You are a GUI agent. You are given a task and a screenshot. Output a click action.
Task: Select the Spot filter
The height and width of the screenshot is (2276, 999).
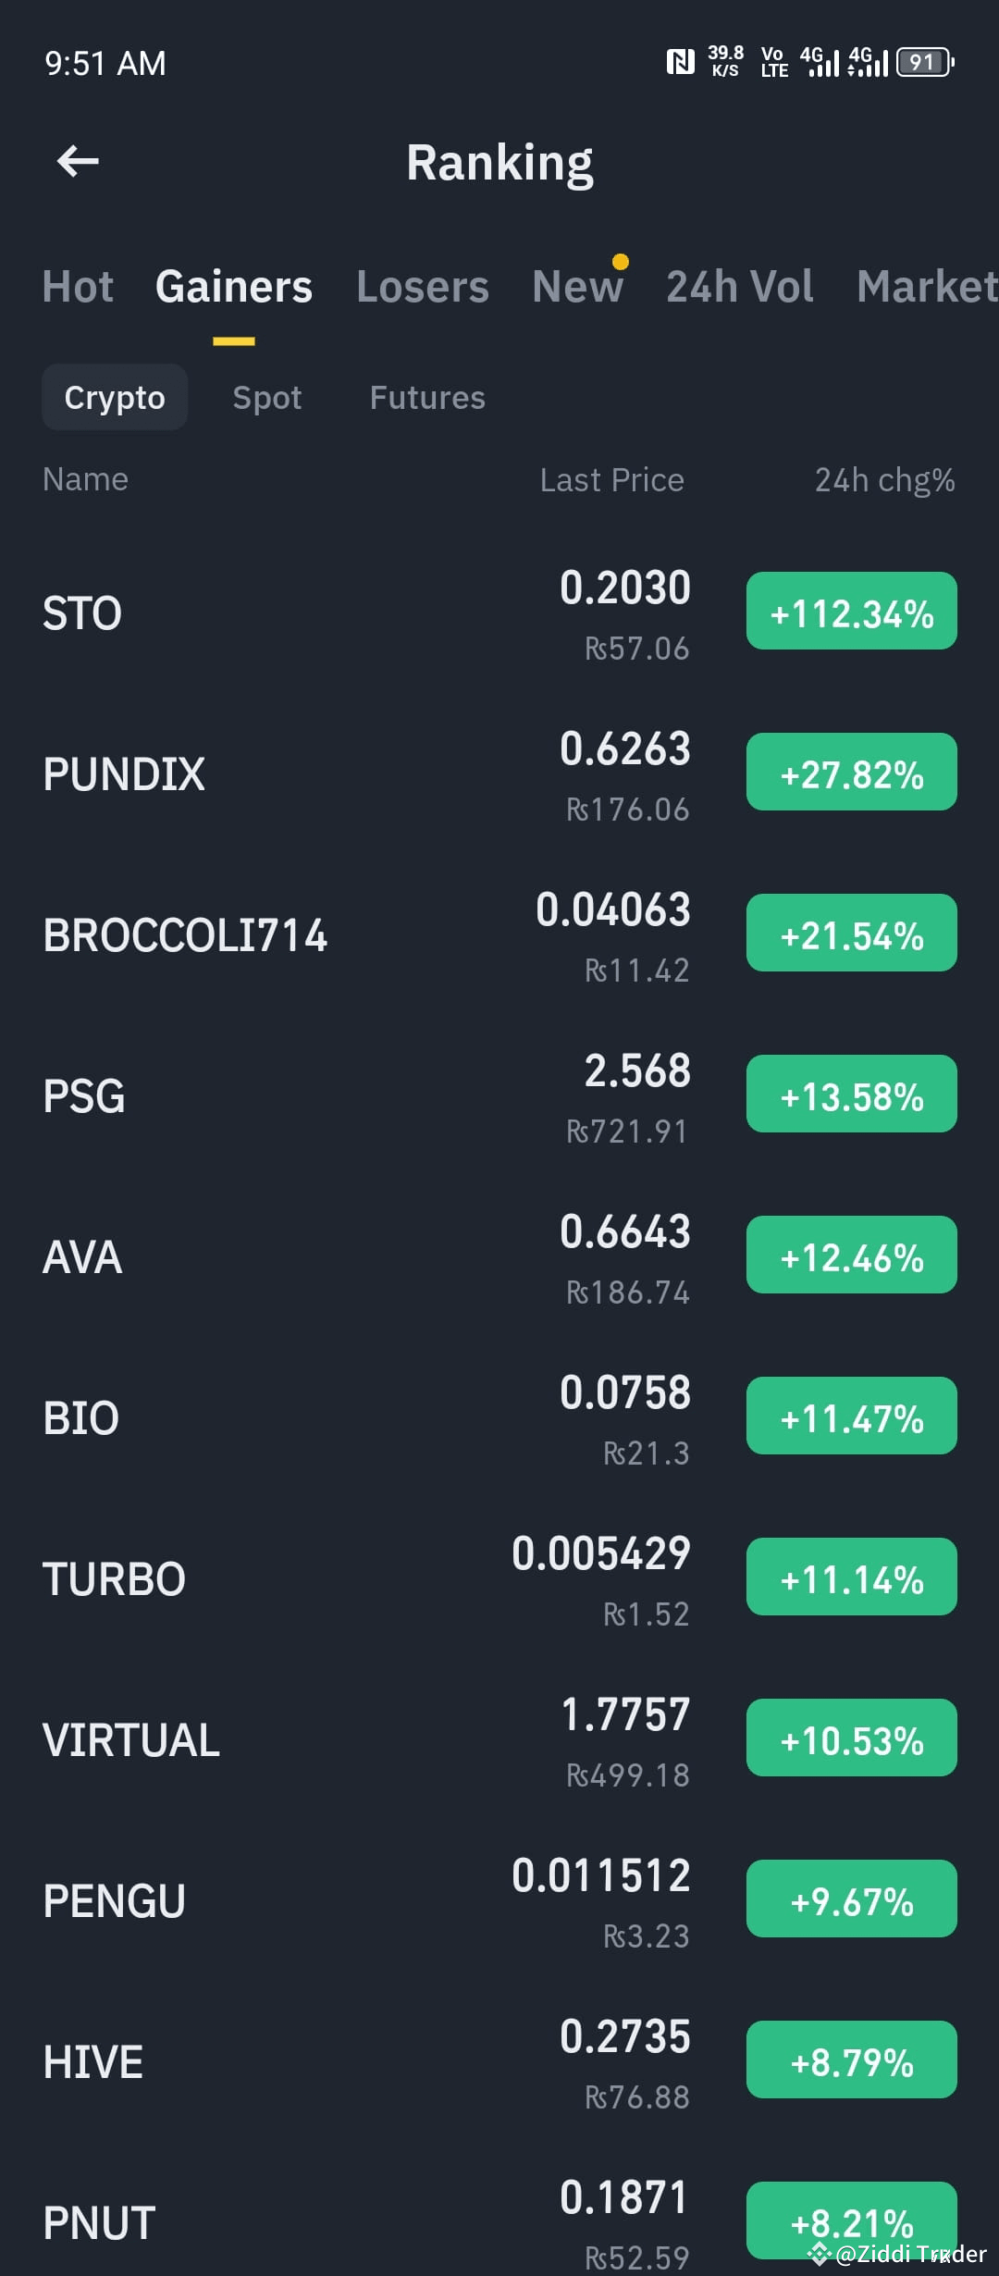point(267,398)
